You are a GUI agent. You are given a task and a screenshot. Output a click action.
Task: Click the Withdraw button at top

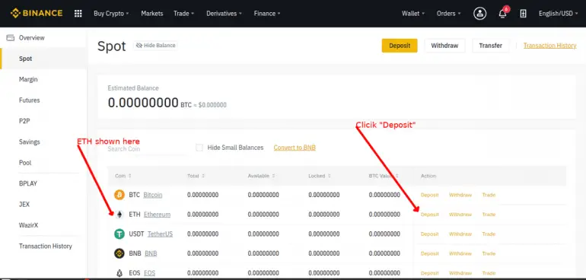(444, 46)
